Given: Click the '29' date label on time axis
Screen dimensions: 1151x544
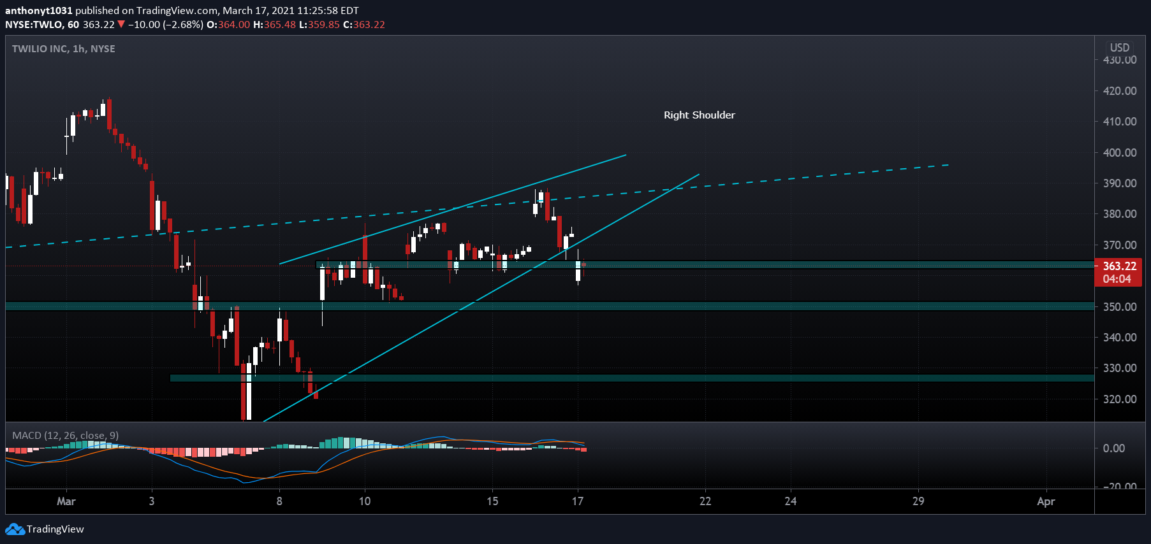Looking at the screenshot, I should (918, 501).
